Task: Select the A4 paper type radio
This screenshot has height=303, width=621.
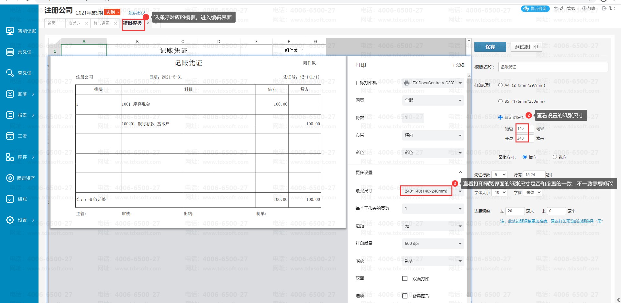Action: coord(501,85)
